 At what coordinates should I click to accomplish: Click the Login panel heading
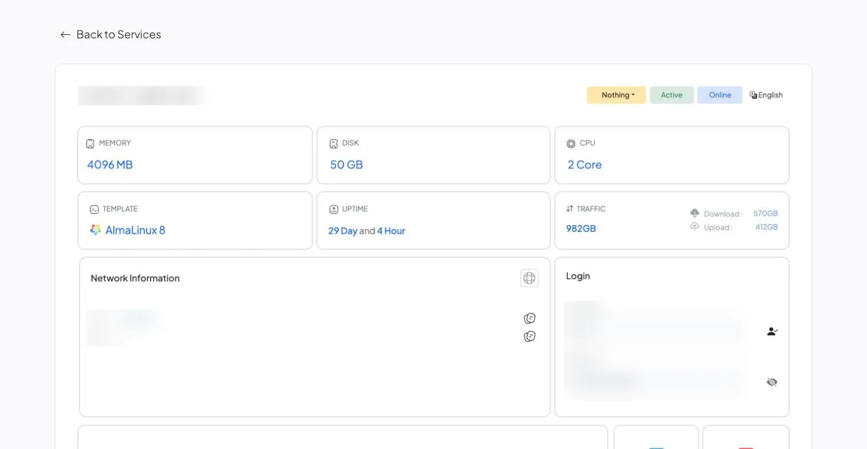coord(578,276)
